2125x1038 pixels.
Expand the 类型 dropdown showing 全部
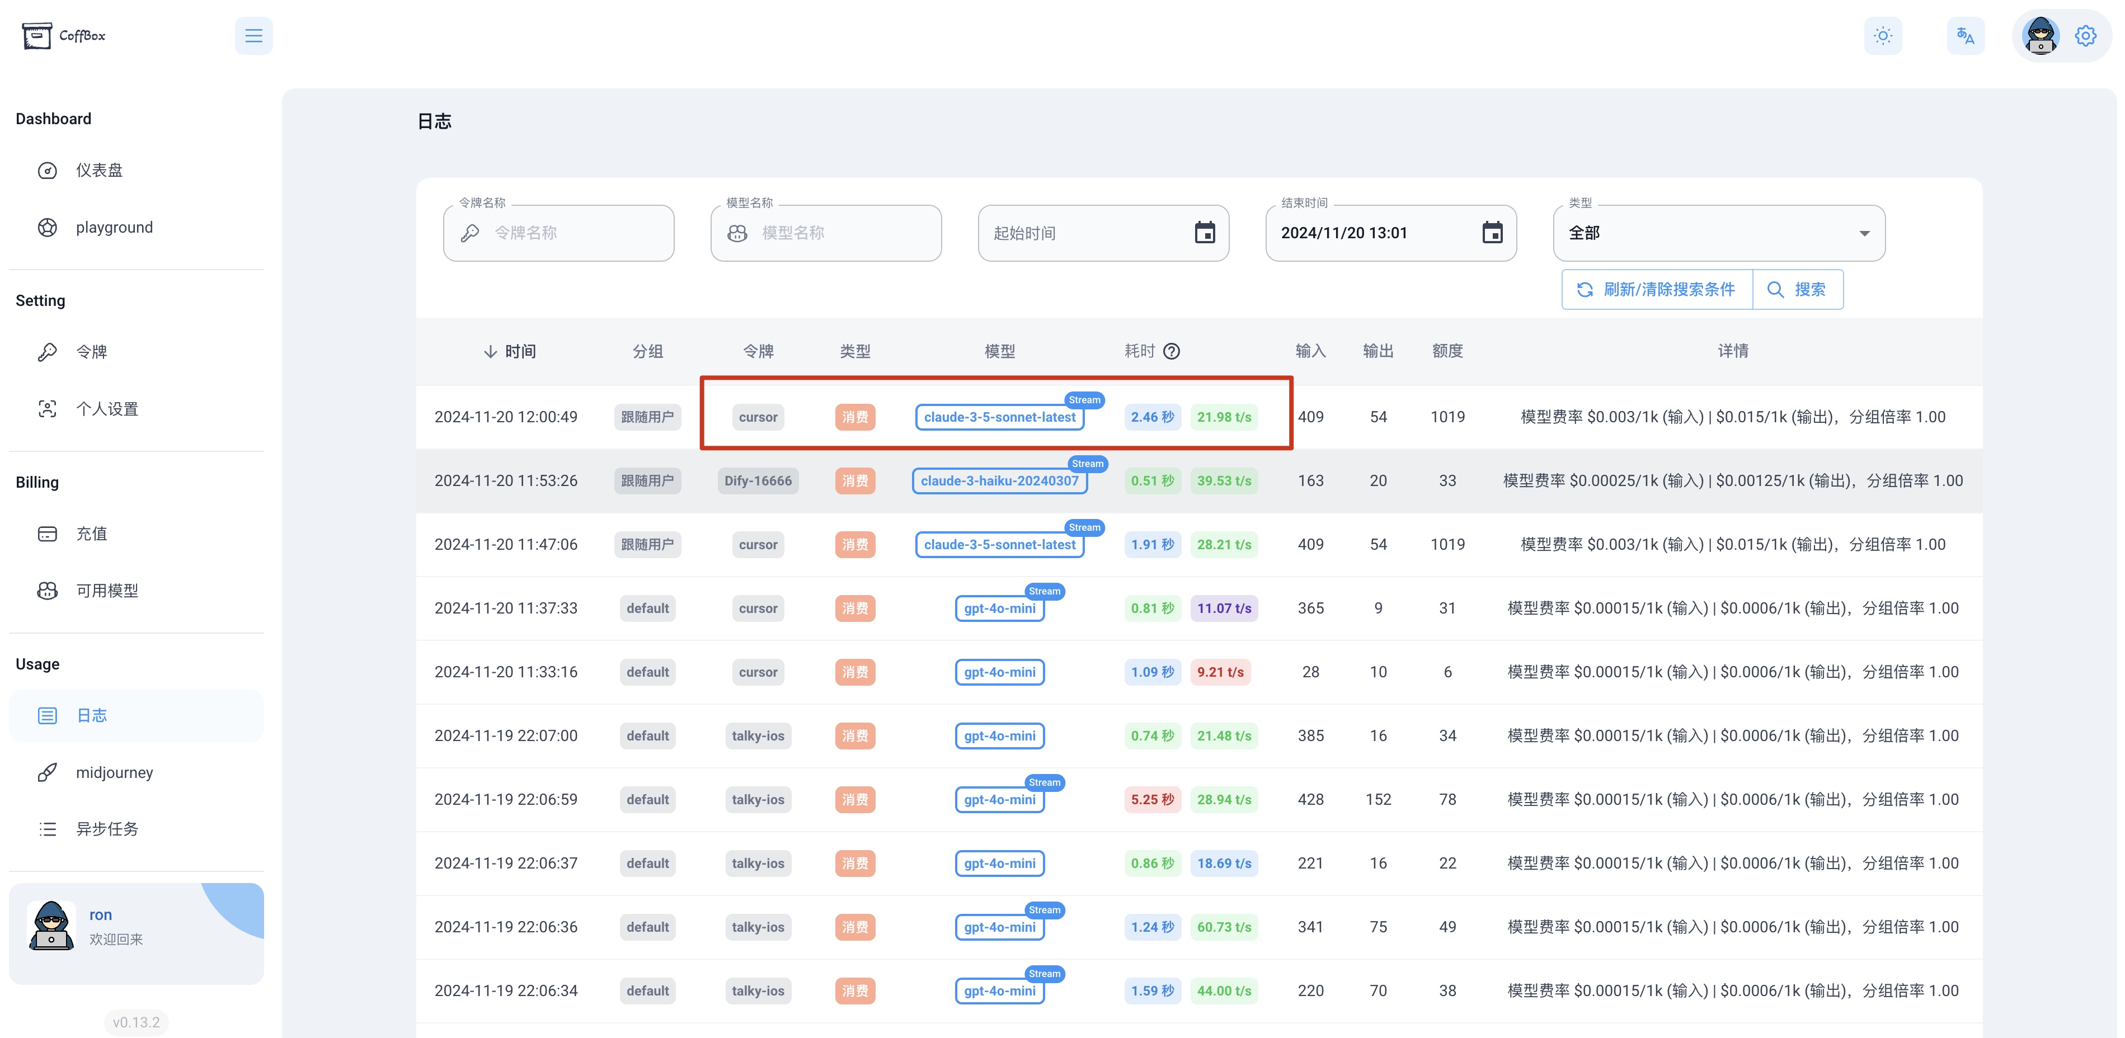click(1719, 233)
